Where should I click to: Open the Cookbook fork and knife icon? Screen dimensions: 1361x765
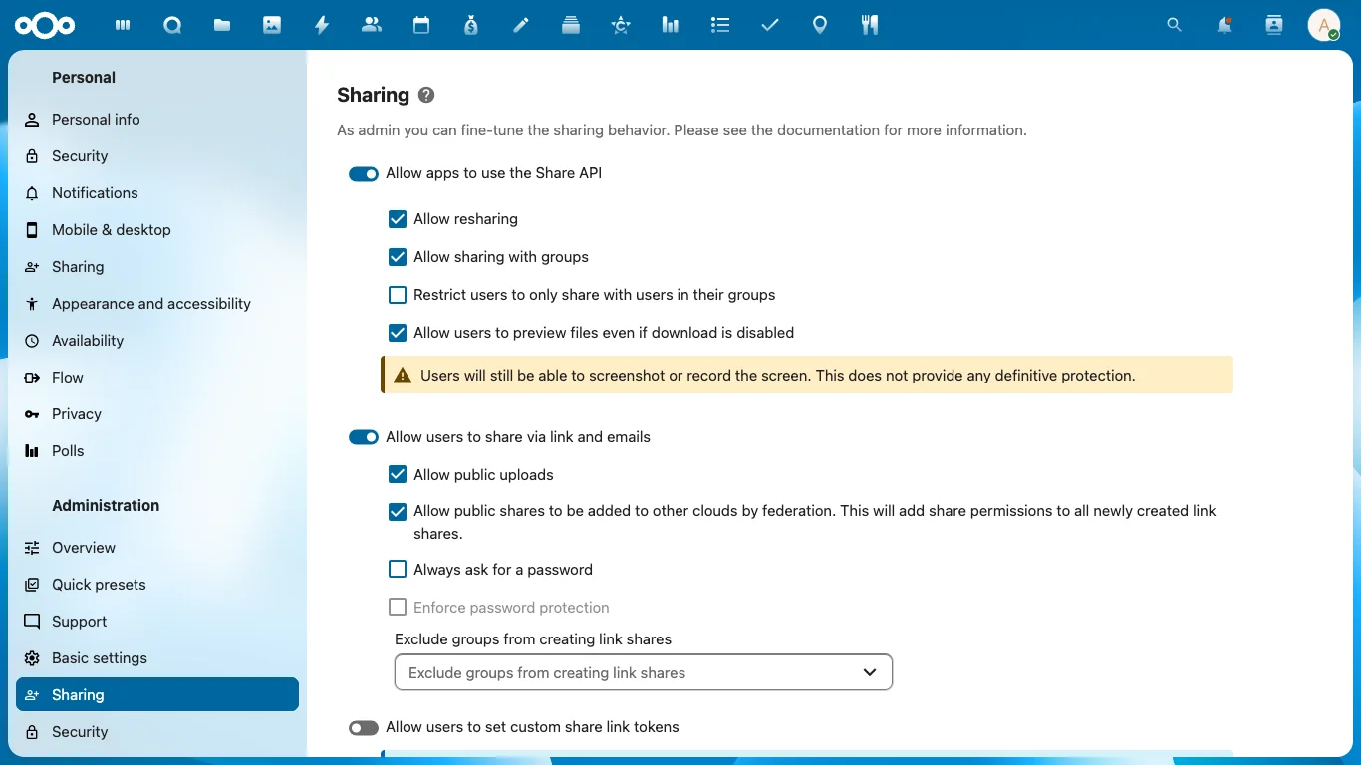tap(870, 25)
